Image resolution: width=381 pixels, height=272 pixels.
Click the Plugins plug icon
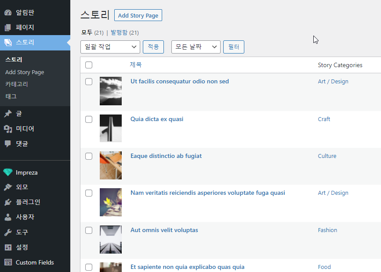coord(8,202)
